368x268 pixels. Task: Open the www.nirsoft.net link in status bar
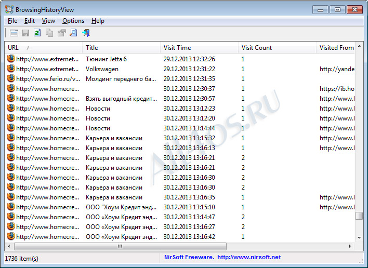(249, 257)
